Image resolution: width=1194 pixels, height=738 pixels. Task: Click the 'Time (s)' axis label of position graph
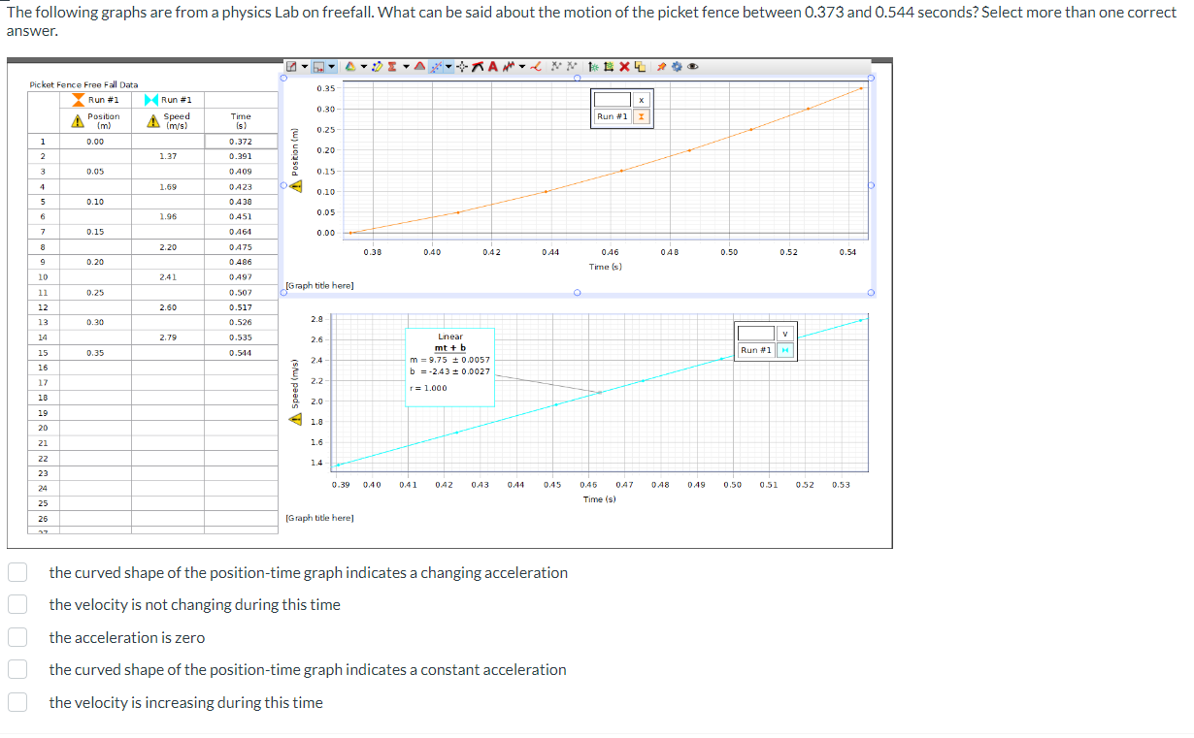click(606, 266)
